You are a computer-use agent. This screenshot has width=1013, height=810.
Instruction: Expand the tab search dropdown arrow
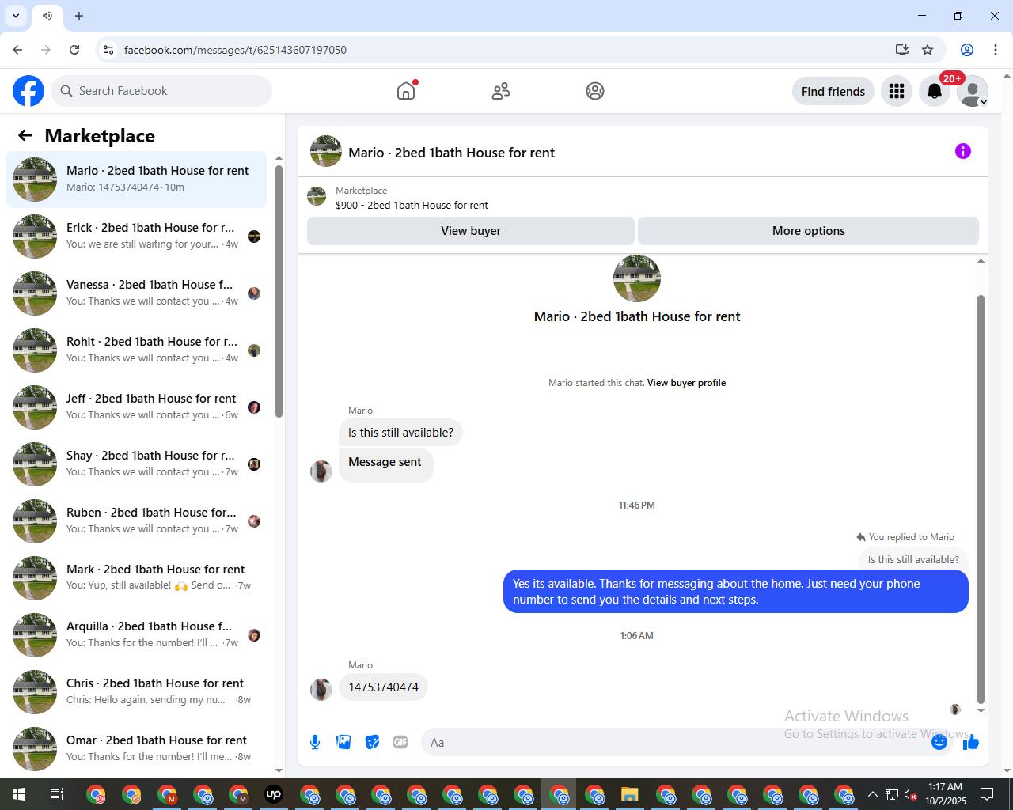tap(16, 16)
